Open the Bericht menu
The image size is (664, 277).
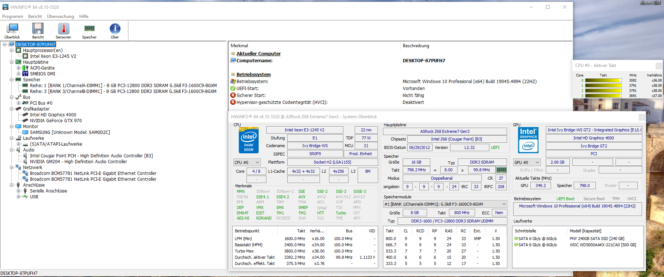(x=35, y=16)
